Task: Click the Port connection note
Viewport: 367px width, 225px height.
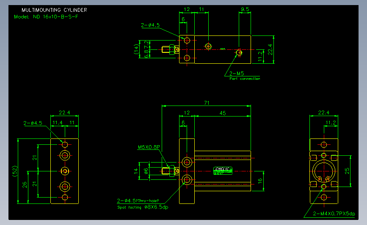Action: tap(245, 79)
